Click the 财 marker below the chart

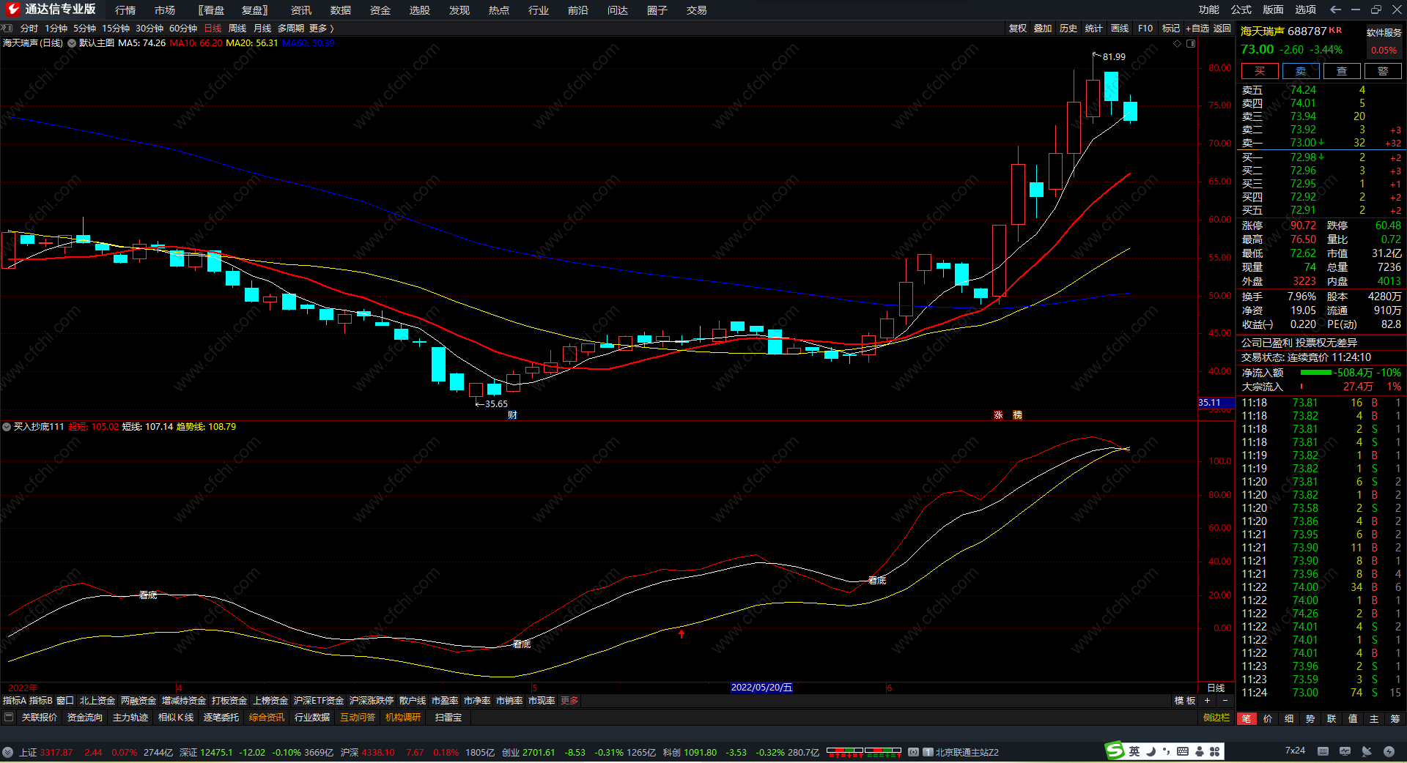512,415
